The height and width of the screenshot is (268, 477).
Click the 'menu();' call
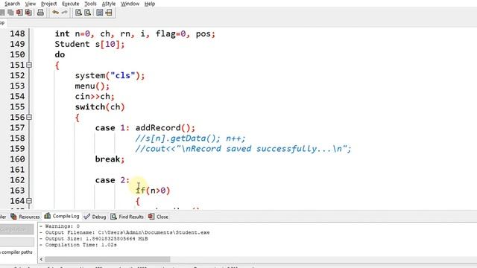click(x=92, y=86)
